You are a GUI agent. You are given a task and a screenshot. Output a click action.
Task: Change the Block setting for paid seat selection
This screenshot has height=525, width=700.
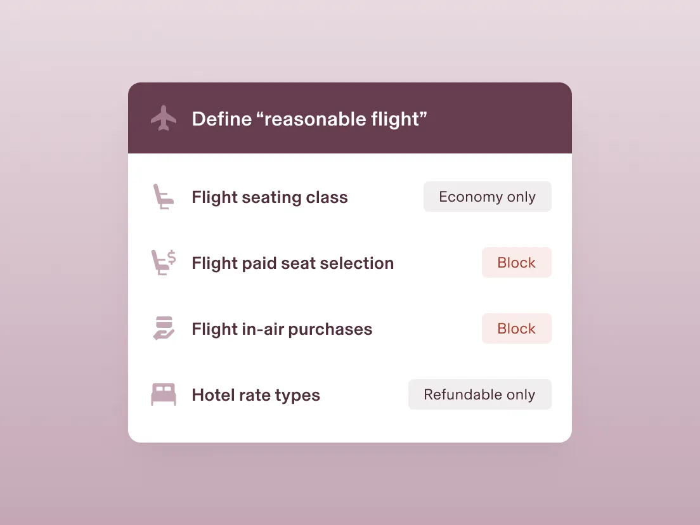[516, 262]
